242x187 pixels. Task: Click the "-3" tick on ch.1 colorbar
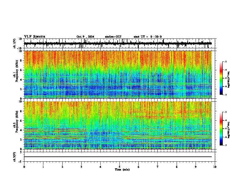coord(226,62)
